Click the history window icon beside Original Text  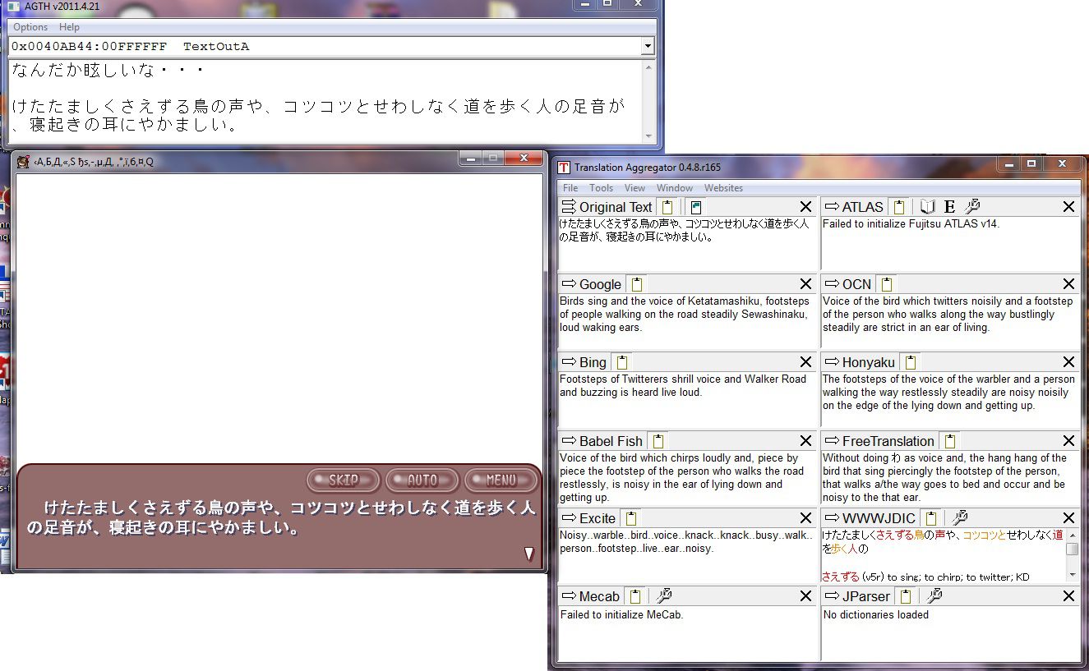695,207
